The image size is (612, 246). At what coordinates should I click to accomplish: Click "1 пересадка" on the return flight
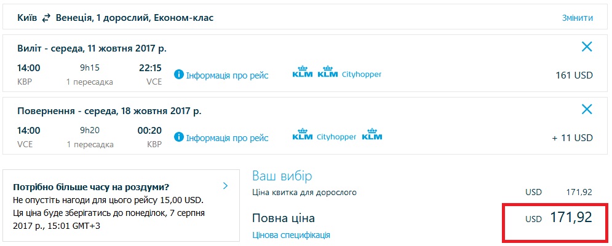90,144
